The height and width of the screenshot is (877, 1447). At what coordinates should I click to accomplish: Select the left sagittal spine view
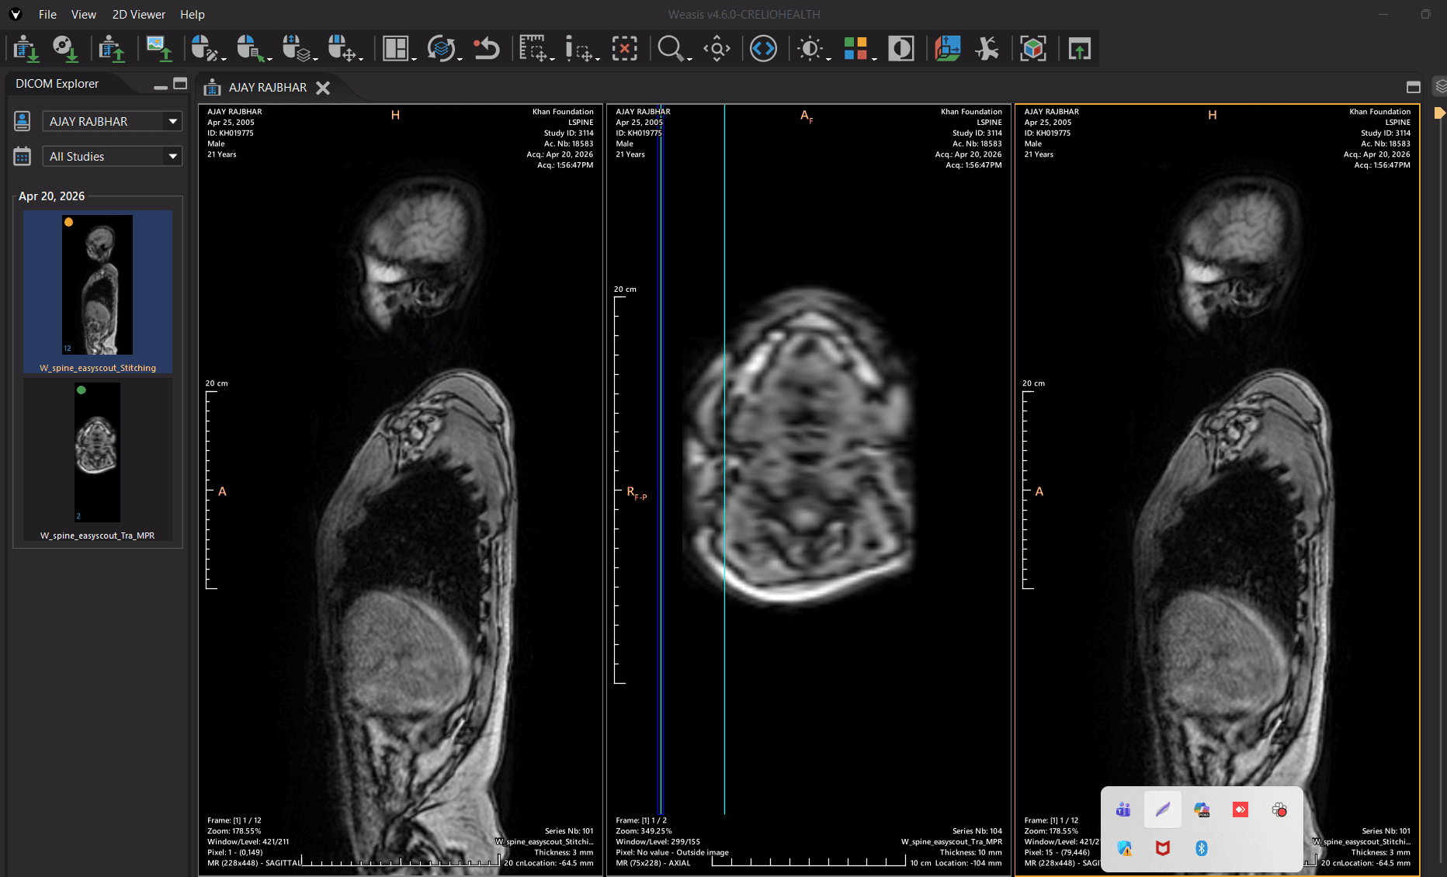tap(401, 490)
